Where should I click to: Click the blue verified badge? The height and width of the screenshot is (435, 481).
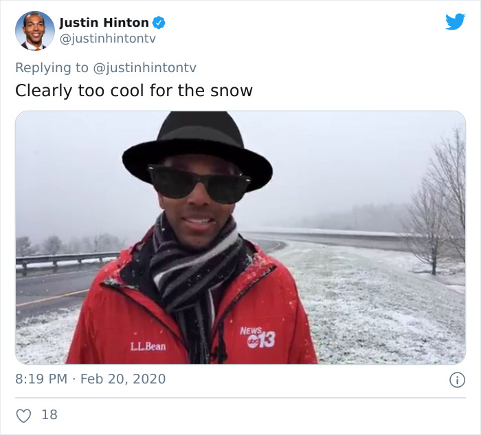(x=159, y=23)
